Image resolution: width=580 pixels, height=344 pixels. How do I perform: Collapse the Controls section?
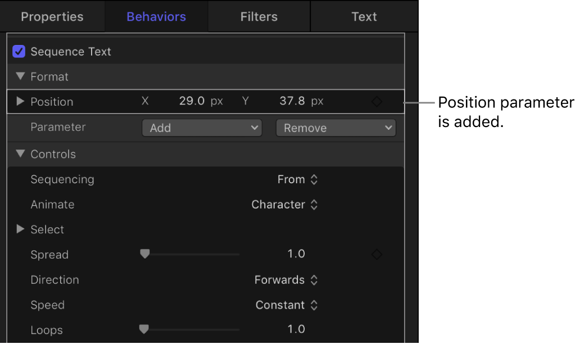coord(21,154)
